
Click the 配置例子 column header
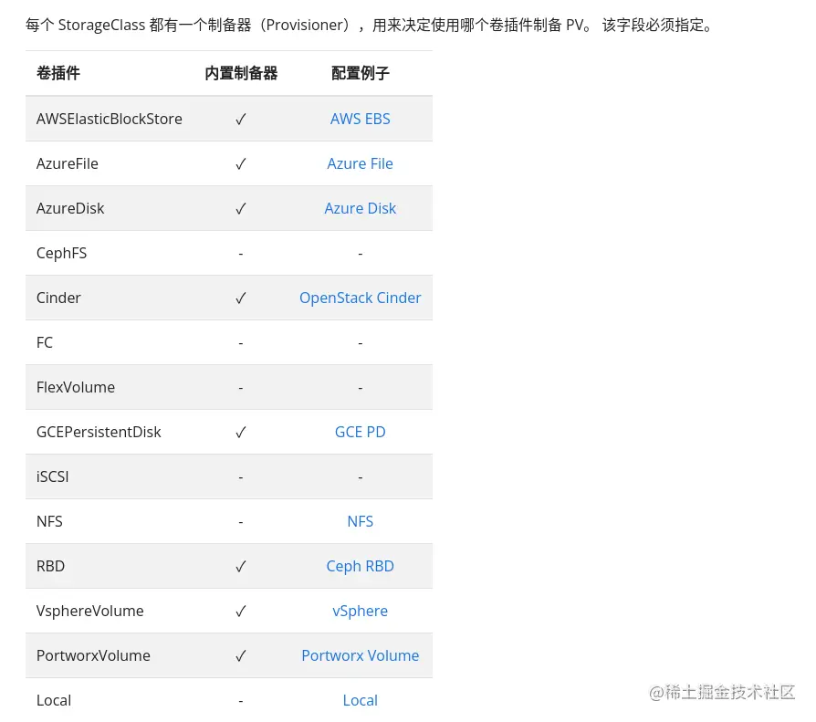pos(361,73)
